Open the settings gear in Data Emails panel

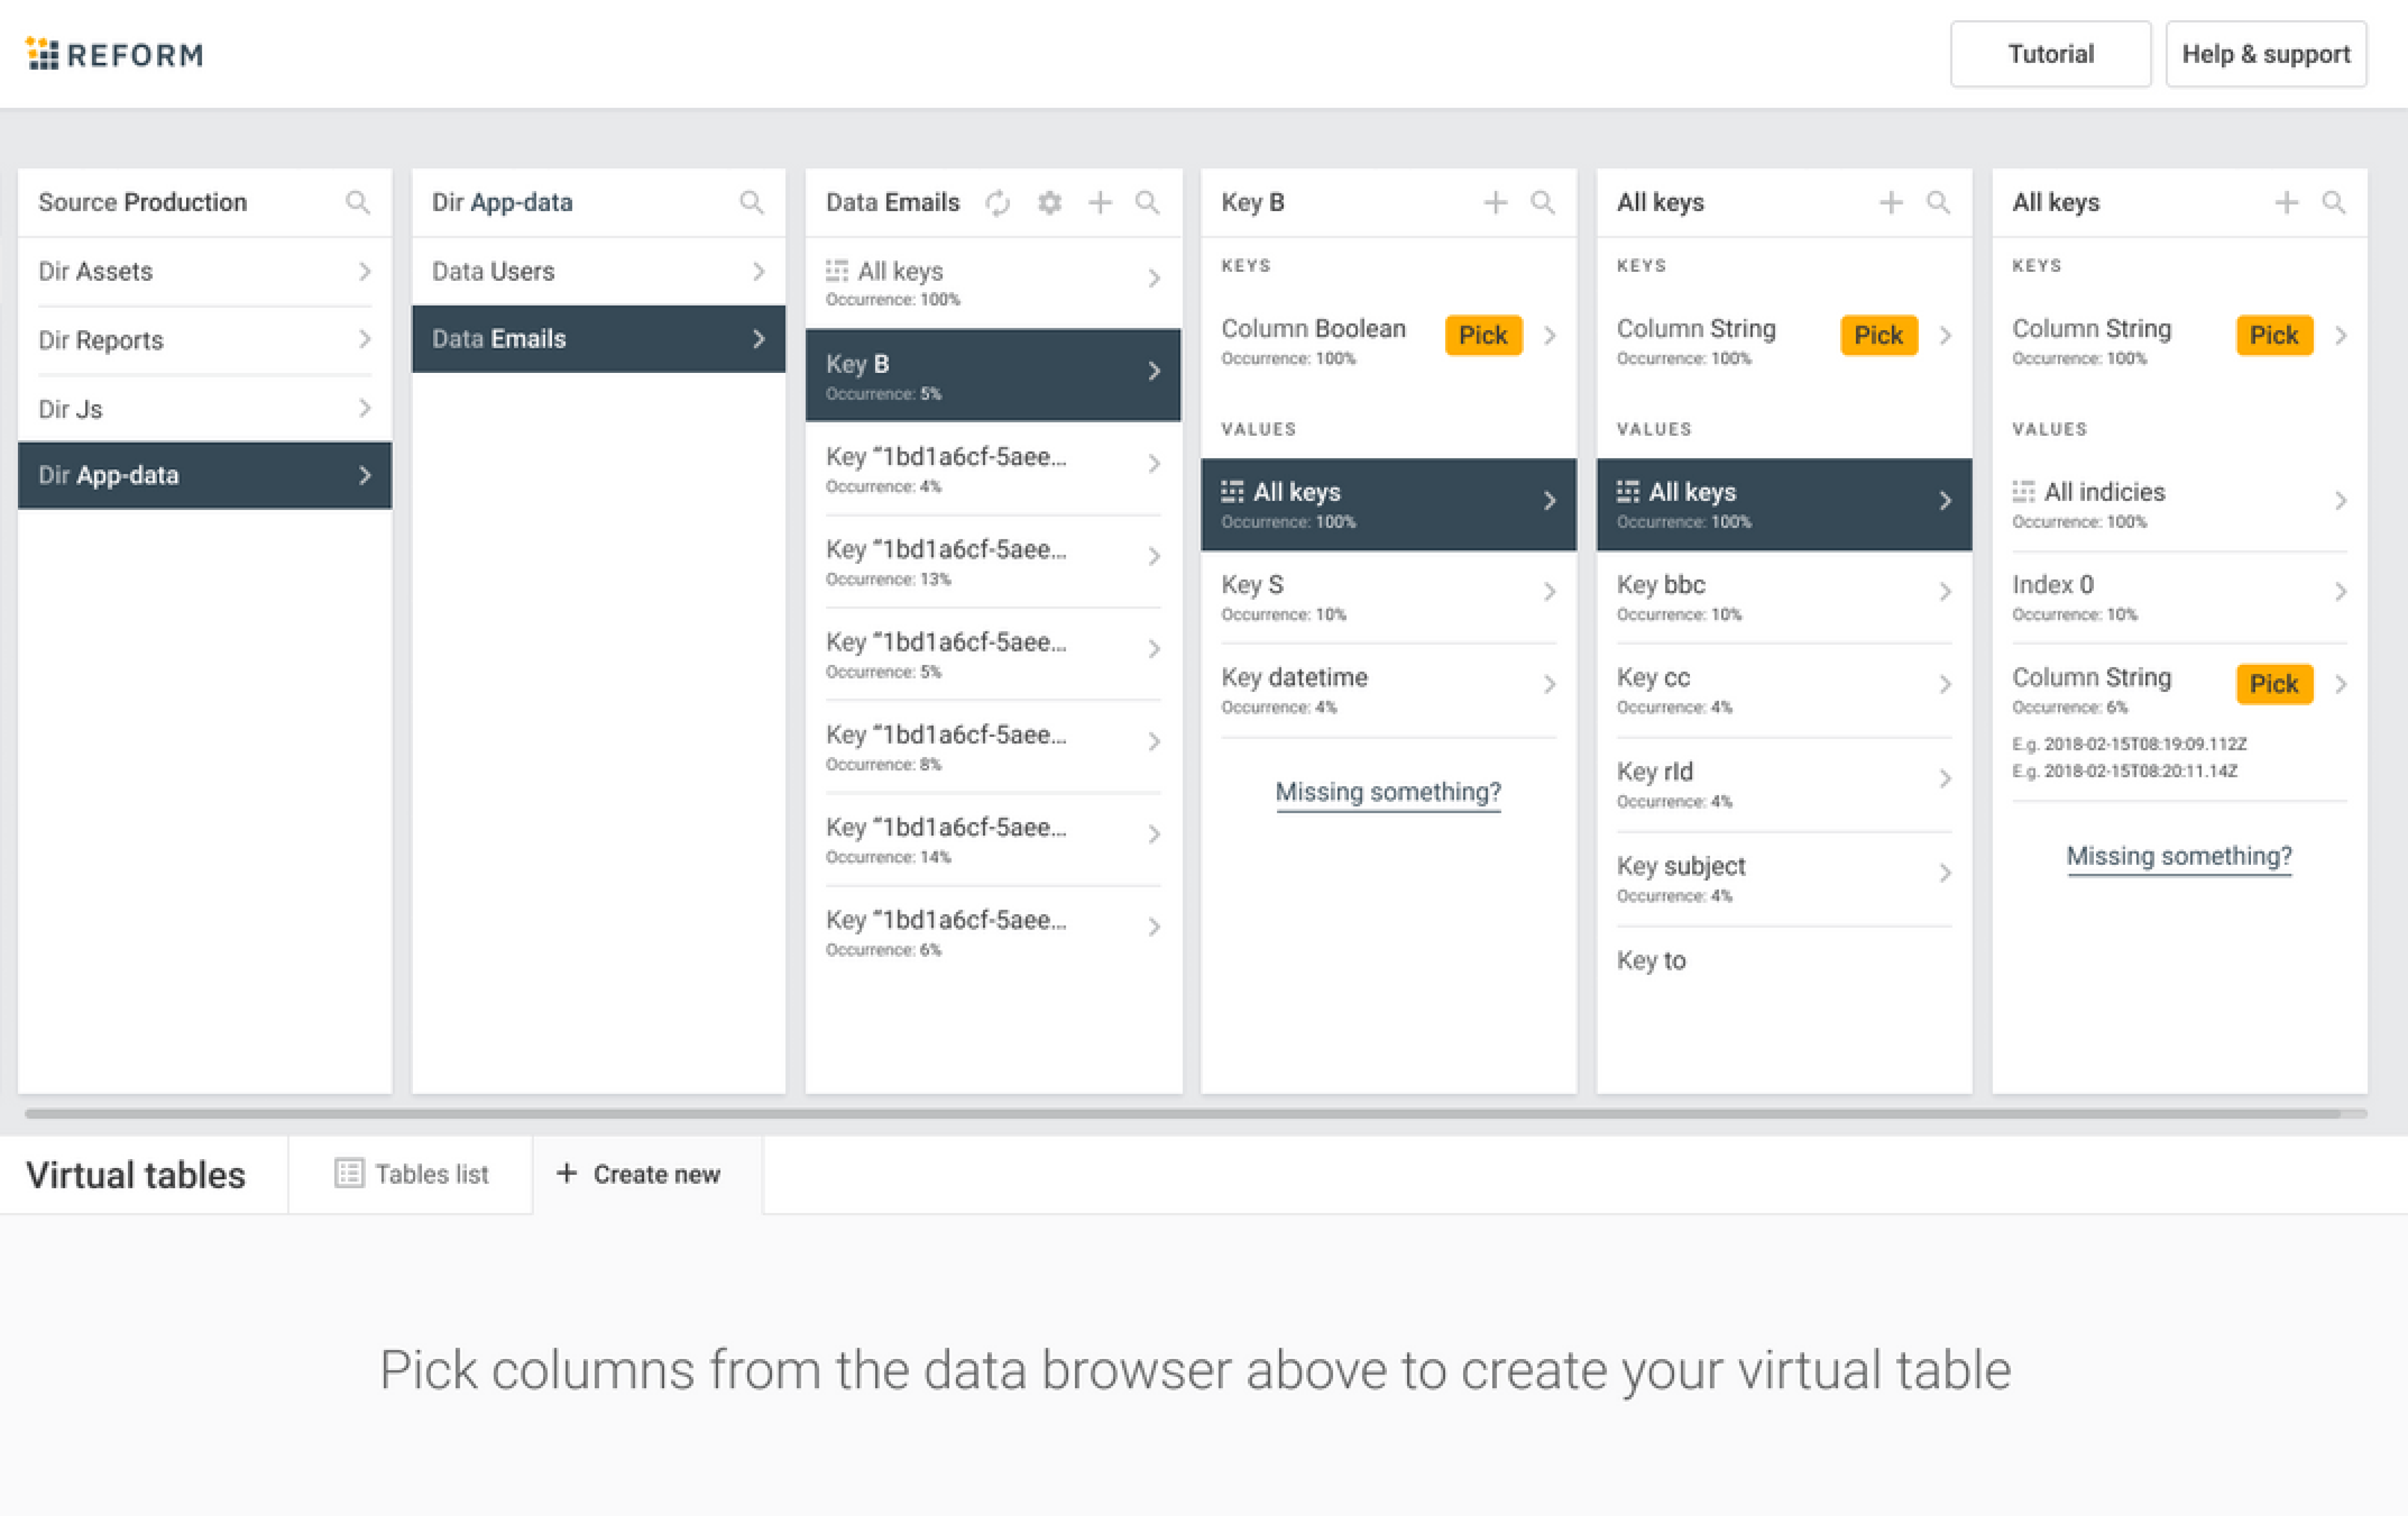1049,202
